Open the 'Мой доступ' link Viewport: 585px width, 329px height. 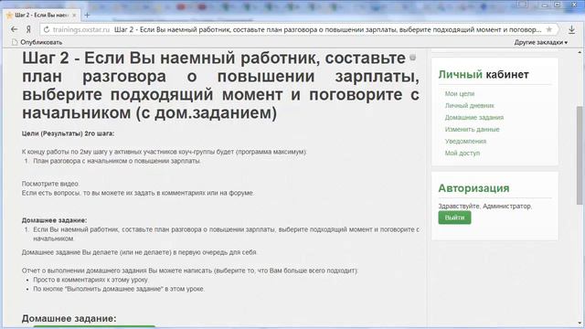tap(462, 154)
